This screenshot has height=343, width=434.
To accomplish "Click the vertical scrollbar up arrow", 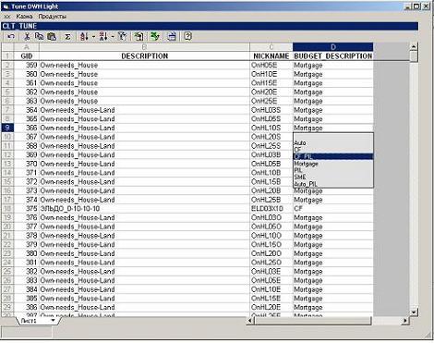I will (x=414, y=47).
